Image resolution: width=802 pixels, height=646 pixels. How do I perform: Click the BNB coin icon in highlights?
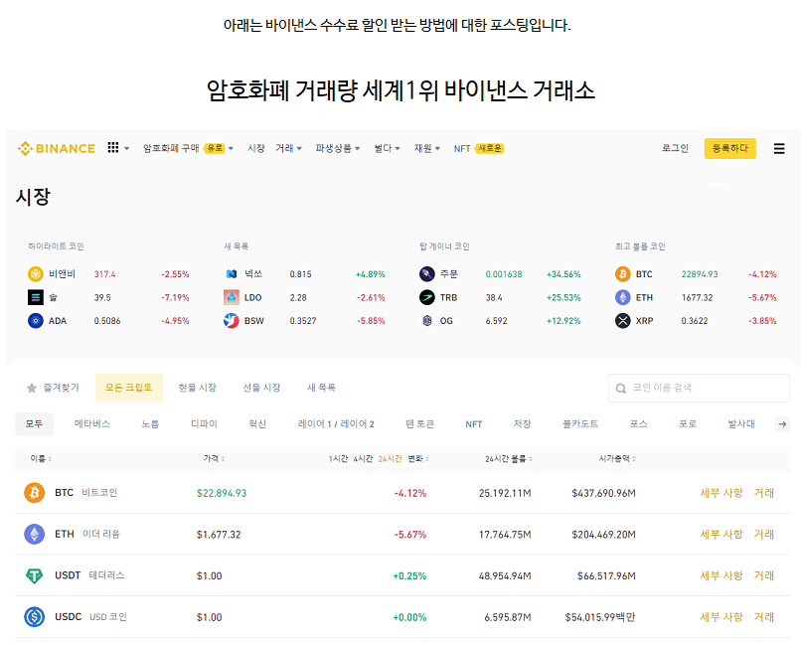pos(36,274)
